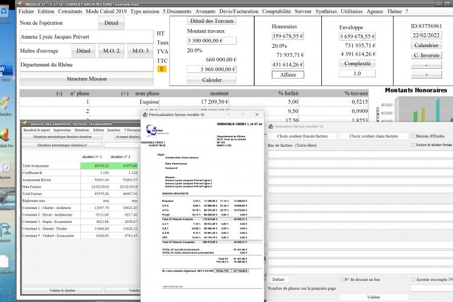Open the Comptabilité menu

(277, 11)
